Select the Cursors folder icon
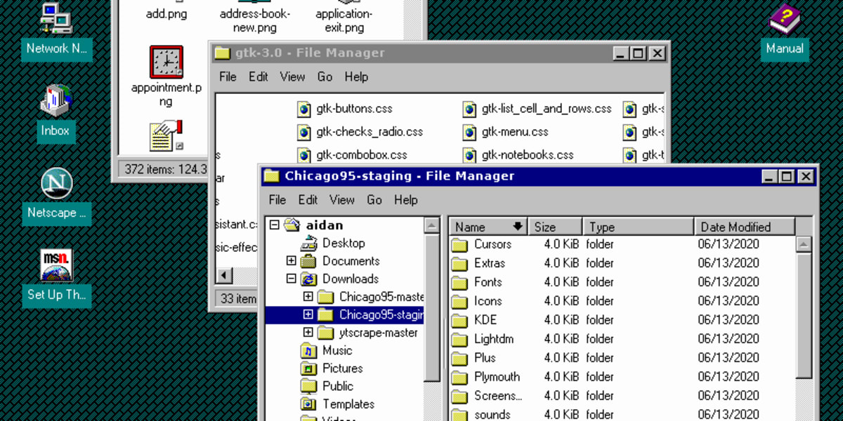This screenshot has height=421, width=843. point(459,245)
